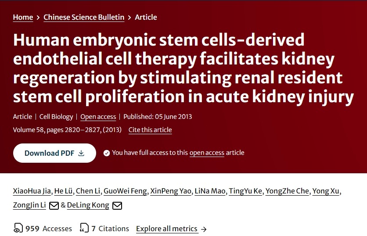The image size is (367, 236).
Task: Click the quotation icon beside 7 Citations
Action: (84, 229)
